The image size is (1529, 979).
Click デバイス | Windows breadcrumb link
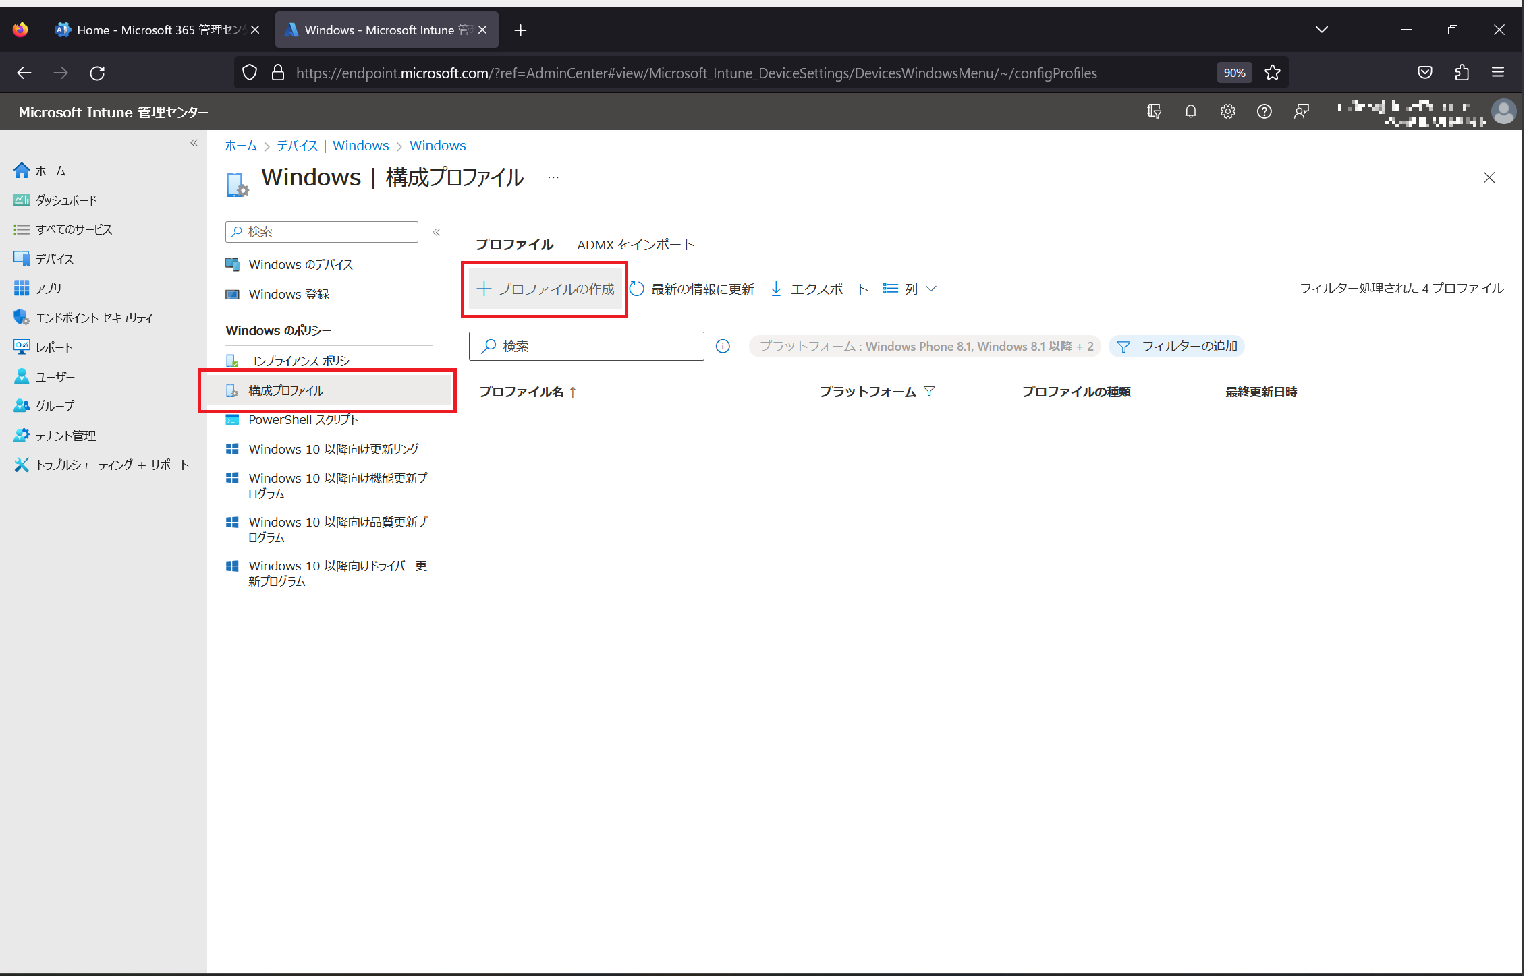pyautogui.click(x=334, y=146)
